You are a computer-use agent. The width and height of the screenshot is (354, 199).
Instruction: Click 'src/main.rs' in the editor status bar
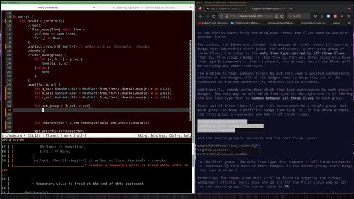click(x=11, y=135)
